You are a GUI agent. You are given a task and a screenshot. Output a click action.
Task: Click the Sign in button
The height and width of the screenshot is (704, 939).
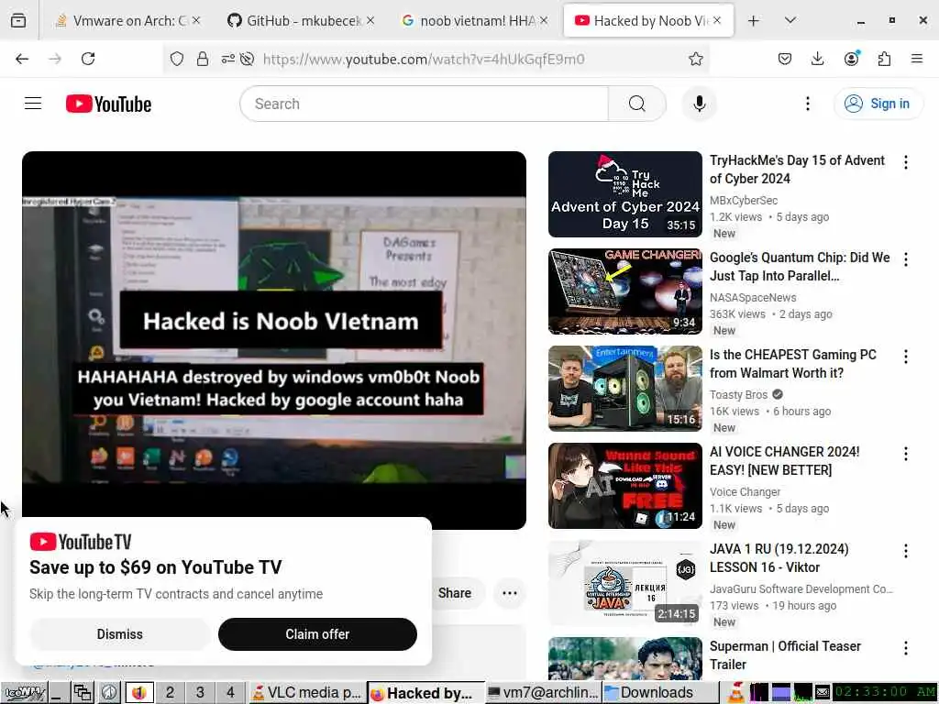(878, 104)
